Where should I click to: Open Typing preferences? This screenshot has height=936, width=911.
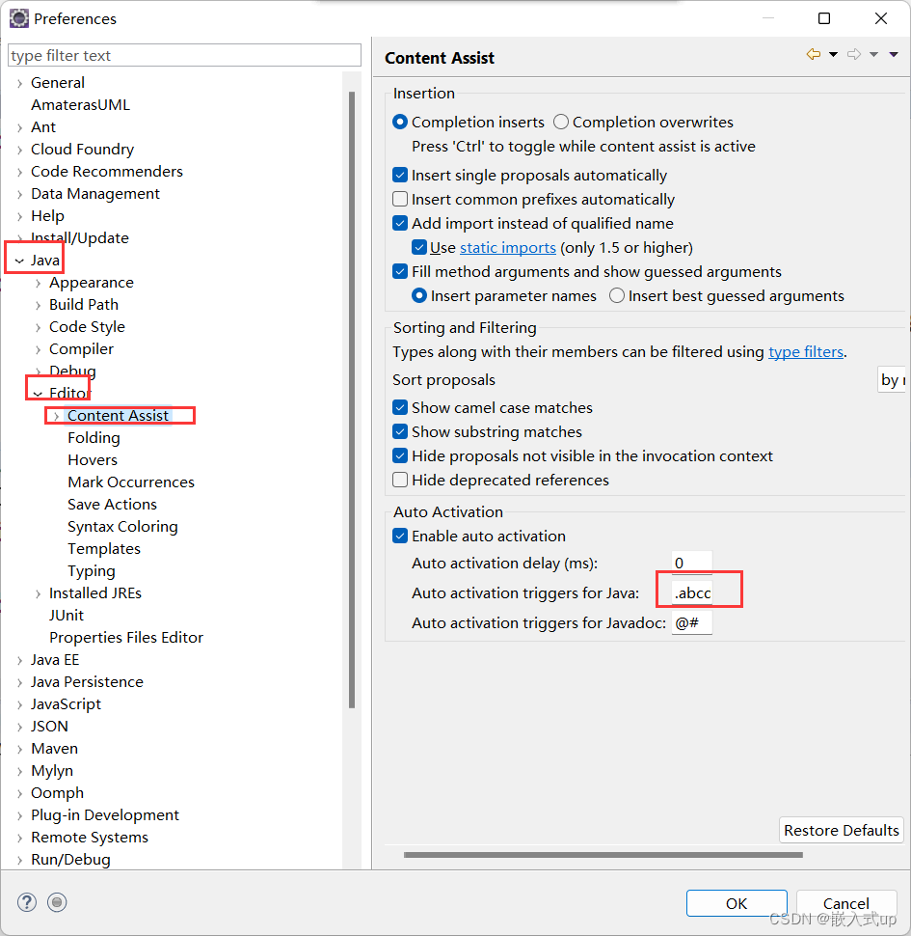(x=92, y=571)
